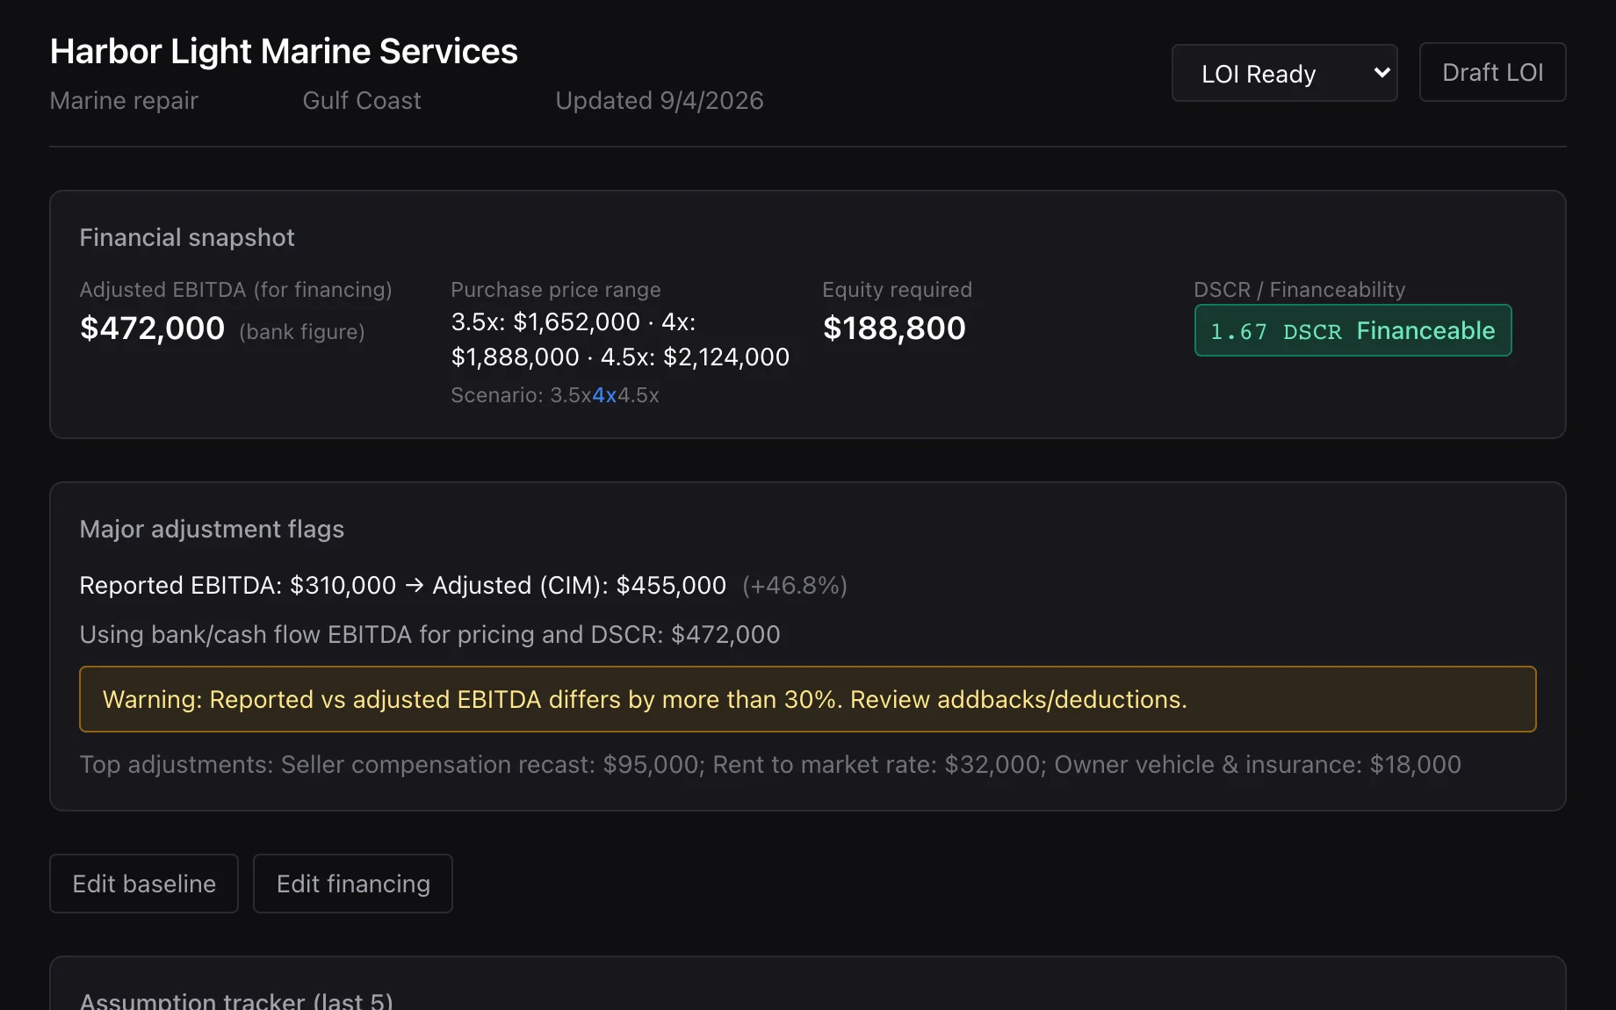Click the 4.5x: $2,124,000 price value
The image size is (1616, 1010).
[x=695, y=357]
